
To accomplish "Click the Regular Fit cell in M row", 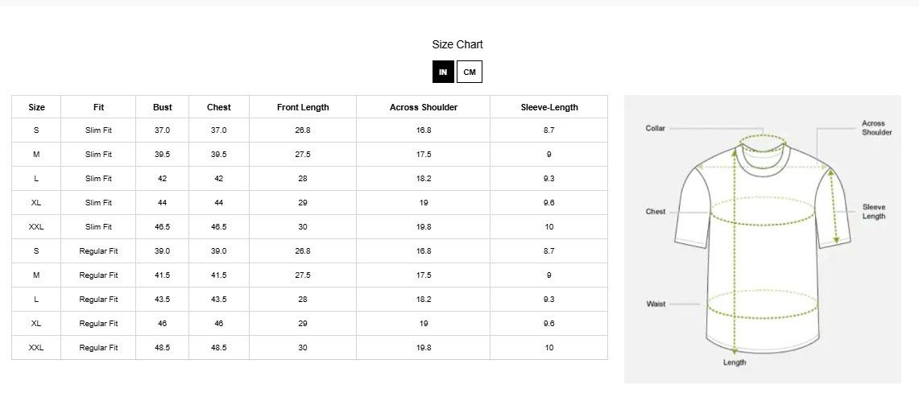I will point(98,275).
